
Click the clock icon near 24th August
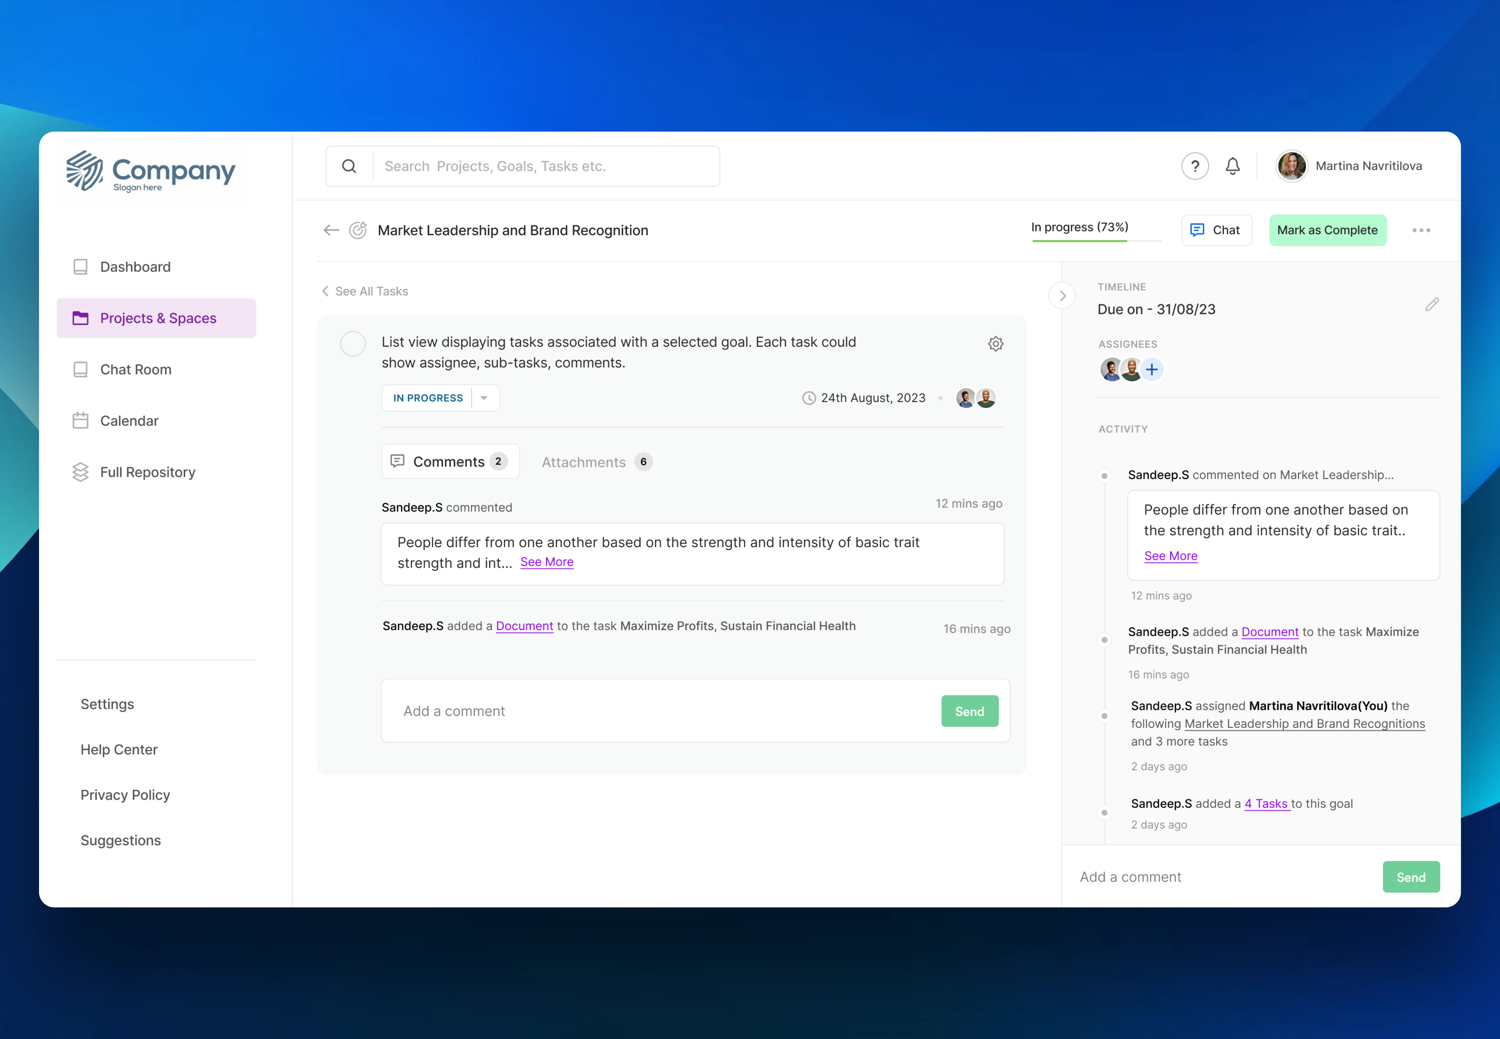[809, 398]
